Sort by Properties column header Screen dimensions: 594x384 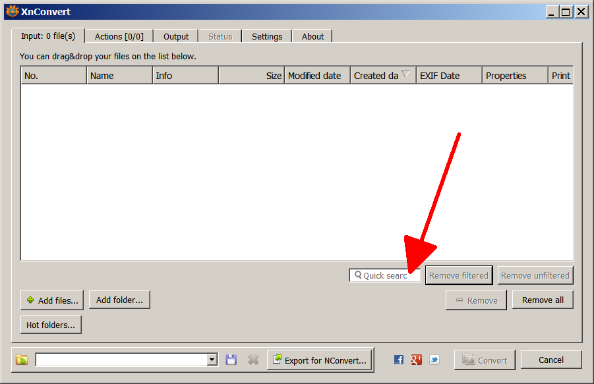click(515, 76)
